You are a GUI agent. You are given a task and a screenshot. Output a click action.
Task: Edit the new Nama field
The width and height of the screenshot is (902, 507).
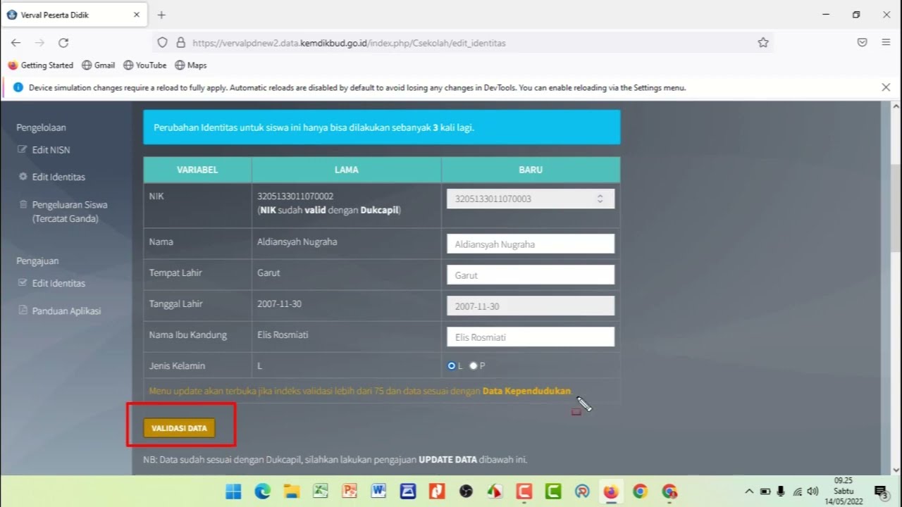pyautogui.click(x=531, y=244)
